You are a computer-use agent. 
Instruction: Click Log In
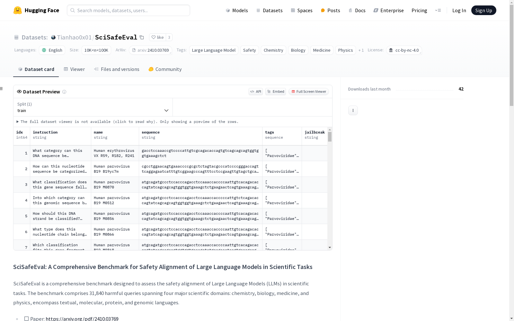[x=459, y=10]
